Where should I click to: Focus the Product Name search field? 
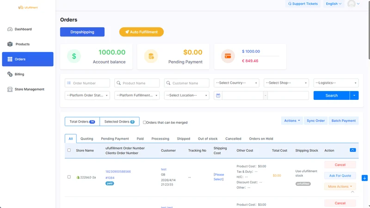(137, 83)
